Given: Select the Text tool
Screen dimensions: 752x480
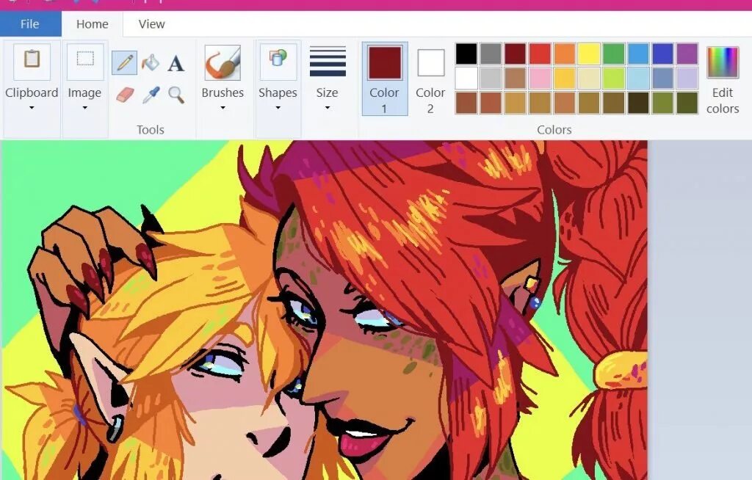Looking at the screenshot, I should click(x=176, y=63).
